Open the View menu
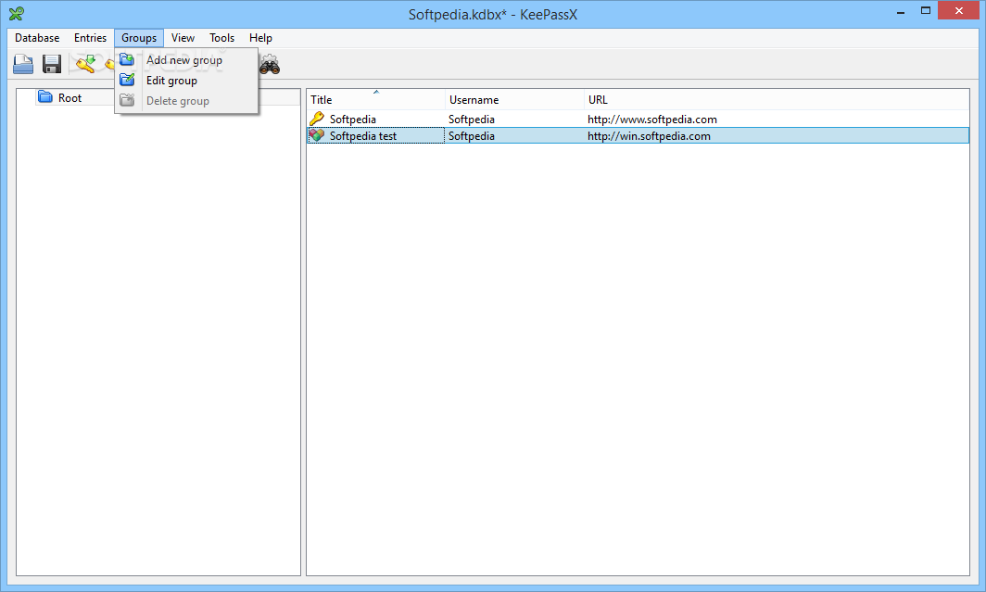Viewport: 986px width, 592px height. coord(183,38)
